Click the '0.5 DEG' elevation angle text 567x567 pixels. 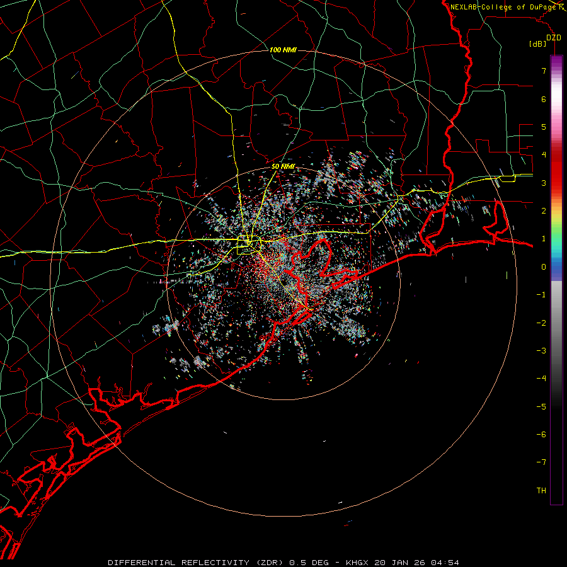coord(309,563)
